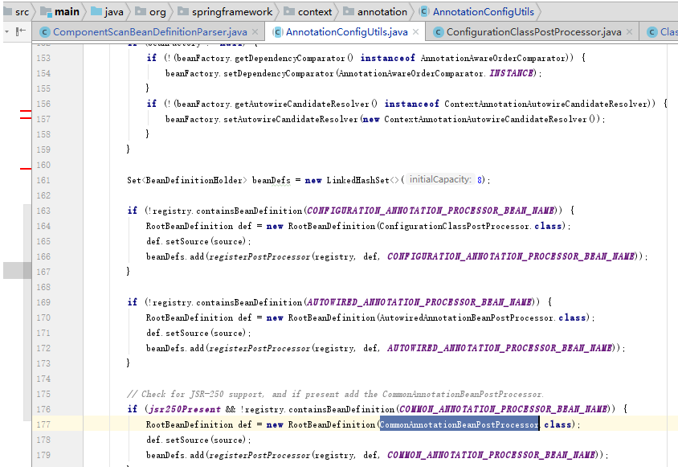Screen dimensions: 678x467
Task: Switch to the AnnotationConfigUtils.java tab
Action: [347, 32]
